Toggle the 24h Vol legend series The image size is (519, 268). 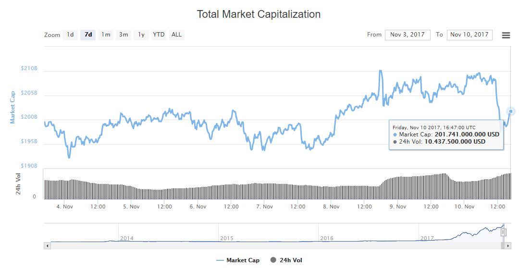click(286, 260)
